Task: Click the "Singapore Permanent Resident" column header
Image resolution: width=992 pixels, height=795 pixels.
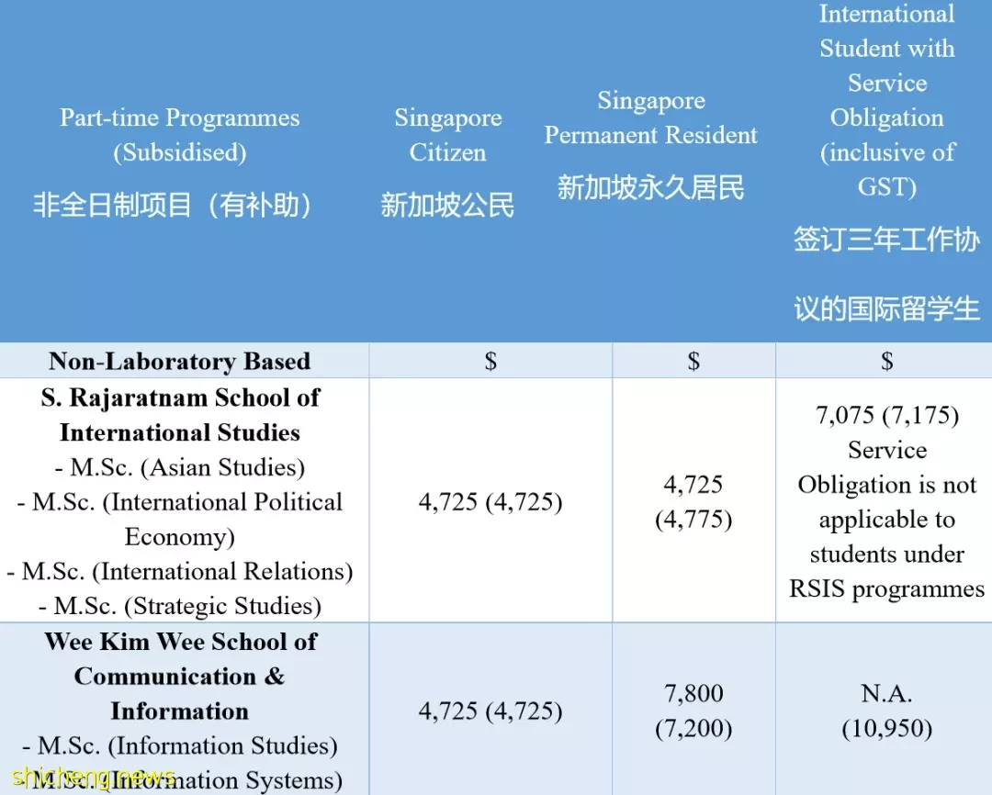Action: pos(651,118)
